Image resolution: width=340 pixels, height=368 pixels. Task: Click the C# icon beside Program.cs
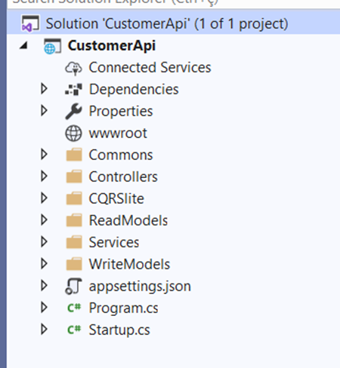click(x=74, y=308)
